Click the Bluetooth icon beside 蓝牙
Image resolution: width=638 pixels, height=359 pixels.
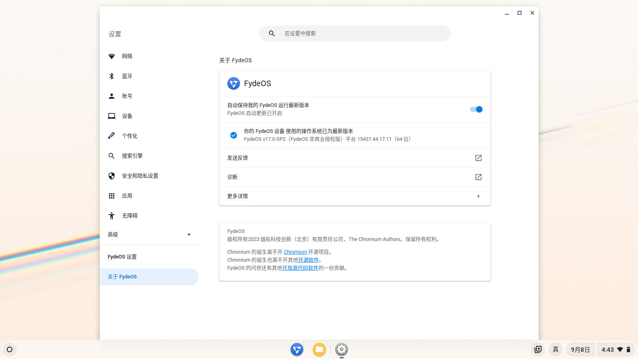click(112, 76)
